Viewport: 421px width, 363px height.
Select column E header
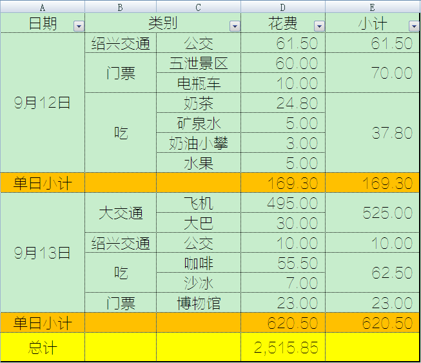coord(373,7)
